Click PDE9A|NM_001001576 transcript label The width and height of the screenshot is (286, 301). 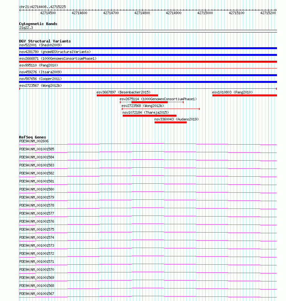pos(37,222)
